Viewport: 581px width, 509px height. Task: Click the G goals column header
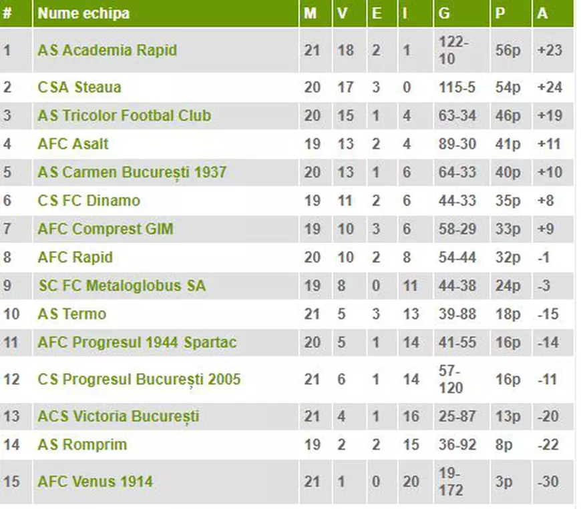tap(444, 13)
